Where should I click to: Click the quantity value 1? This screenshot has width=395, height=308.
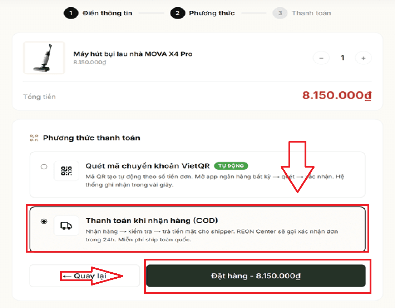point(342,58)
